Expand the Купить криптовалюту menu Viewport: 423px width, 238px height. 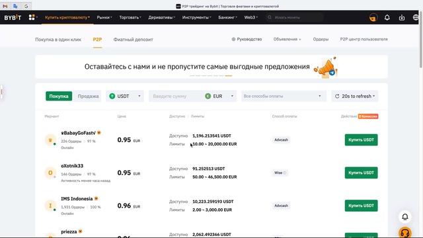[x=67, y=17]
